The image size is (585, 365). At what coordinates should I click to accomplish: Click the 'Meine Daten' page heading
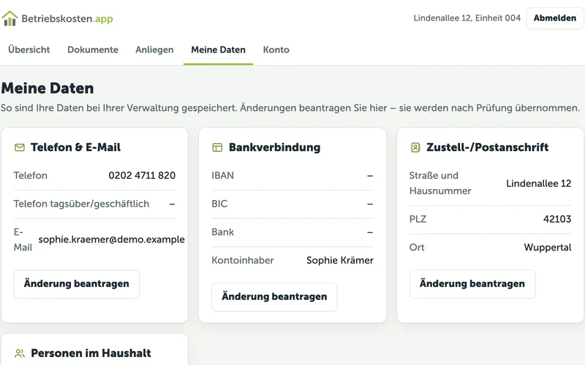(48, 88)
